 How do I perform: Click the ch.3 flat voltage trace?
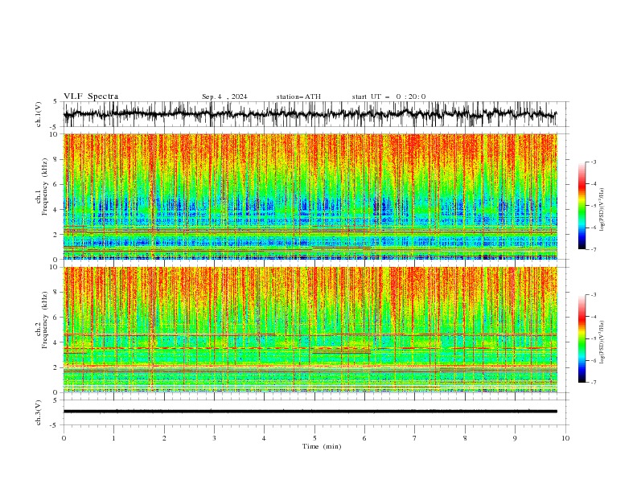coord(310,412)
